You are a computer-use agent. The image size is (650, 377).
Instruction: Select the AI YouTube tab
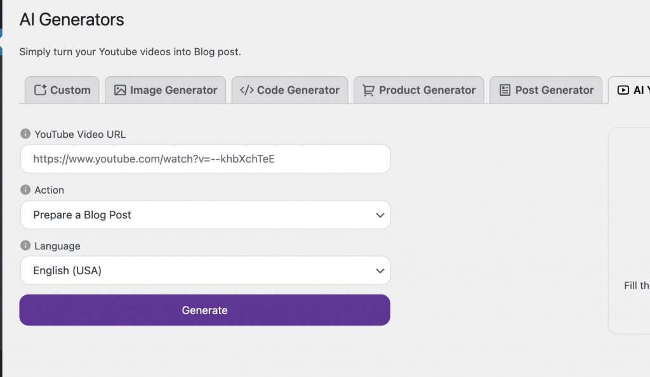click(629, 90)
